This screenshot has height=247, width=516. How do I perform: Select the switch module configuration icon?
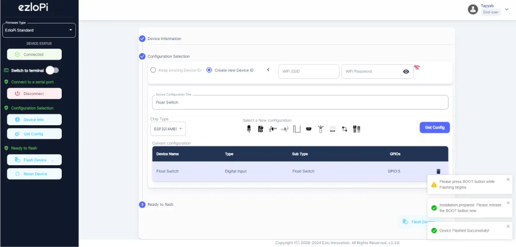pos(261,129)
